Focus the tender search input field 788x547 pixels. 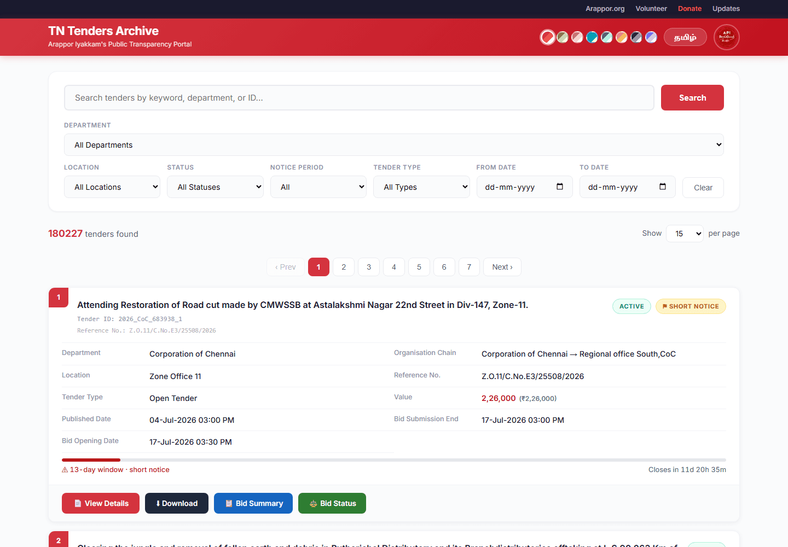[x=359, y=98]
